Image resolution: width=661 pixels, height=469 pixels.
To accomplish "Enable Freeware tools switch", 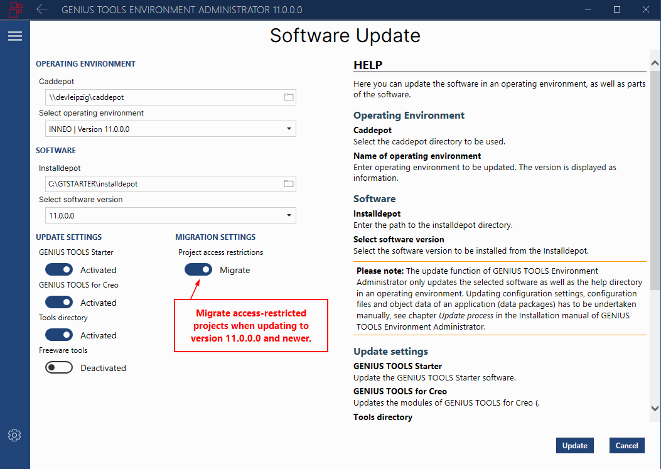I will tap(59, 368).
